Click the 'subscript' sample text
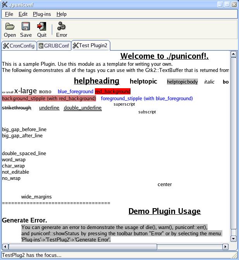Viewport: 239px width, 260px height. (x=147, y=112)
